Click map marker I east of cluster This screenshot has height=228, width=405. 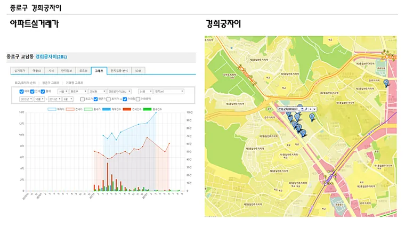point(312,117)
